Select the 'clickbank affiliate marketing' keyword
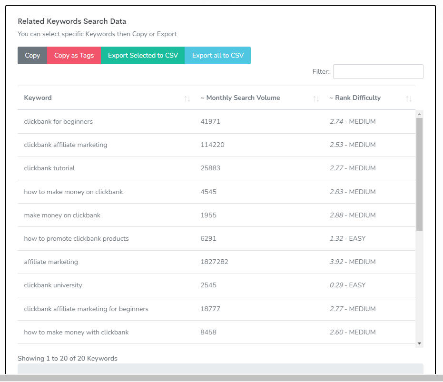The image size is (443, 382). 66,145
